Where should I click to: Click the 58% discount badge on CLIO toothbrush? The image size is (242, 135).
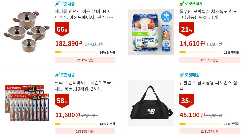(62, 101)
